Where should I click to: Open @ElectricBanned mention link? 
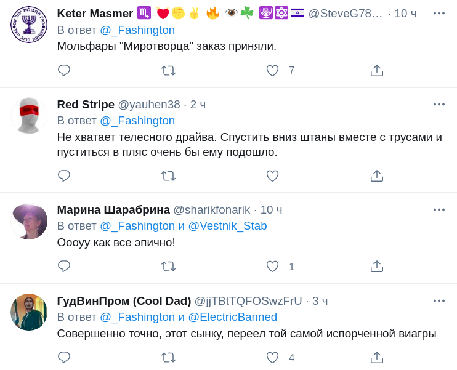(232, 317)
